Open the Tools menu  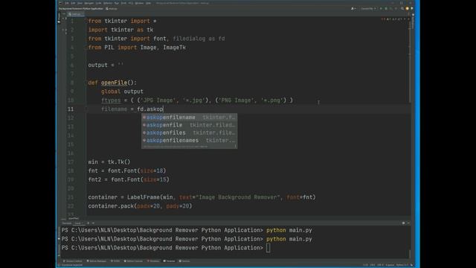click(x=123, y=3)
